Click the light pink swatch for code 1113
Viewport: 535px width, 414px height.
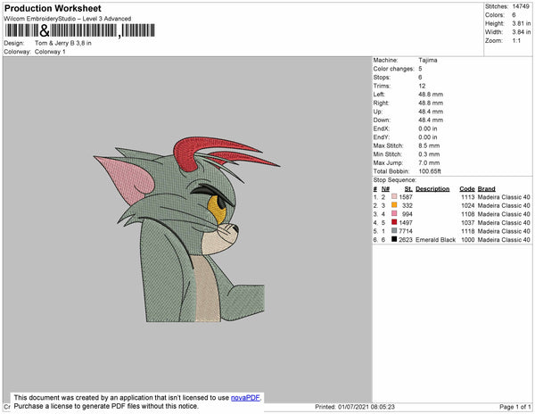tap(394, 196)
